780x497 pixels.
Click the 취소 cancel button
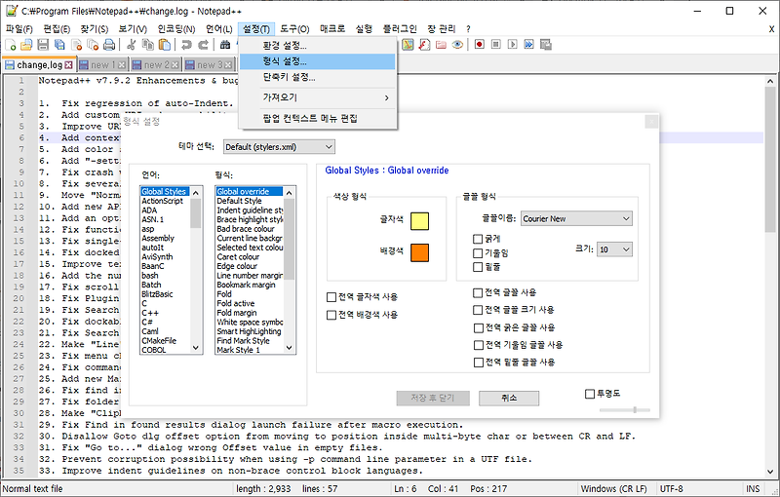coord(509,399)
